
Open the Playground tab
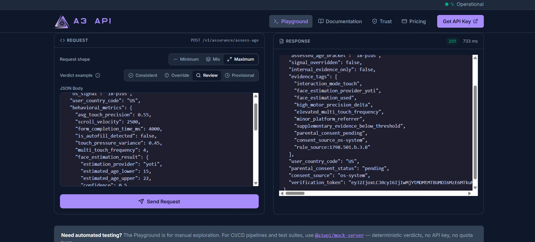291,21
